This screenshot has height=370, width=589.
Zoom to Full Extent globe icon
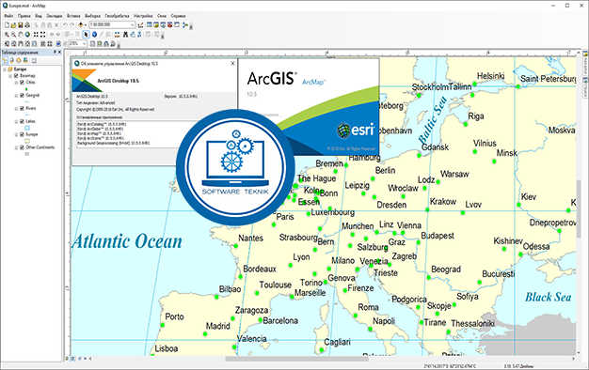(x=27, y=34)
